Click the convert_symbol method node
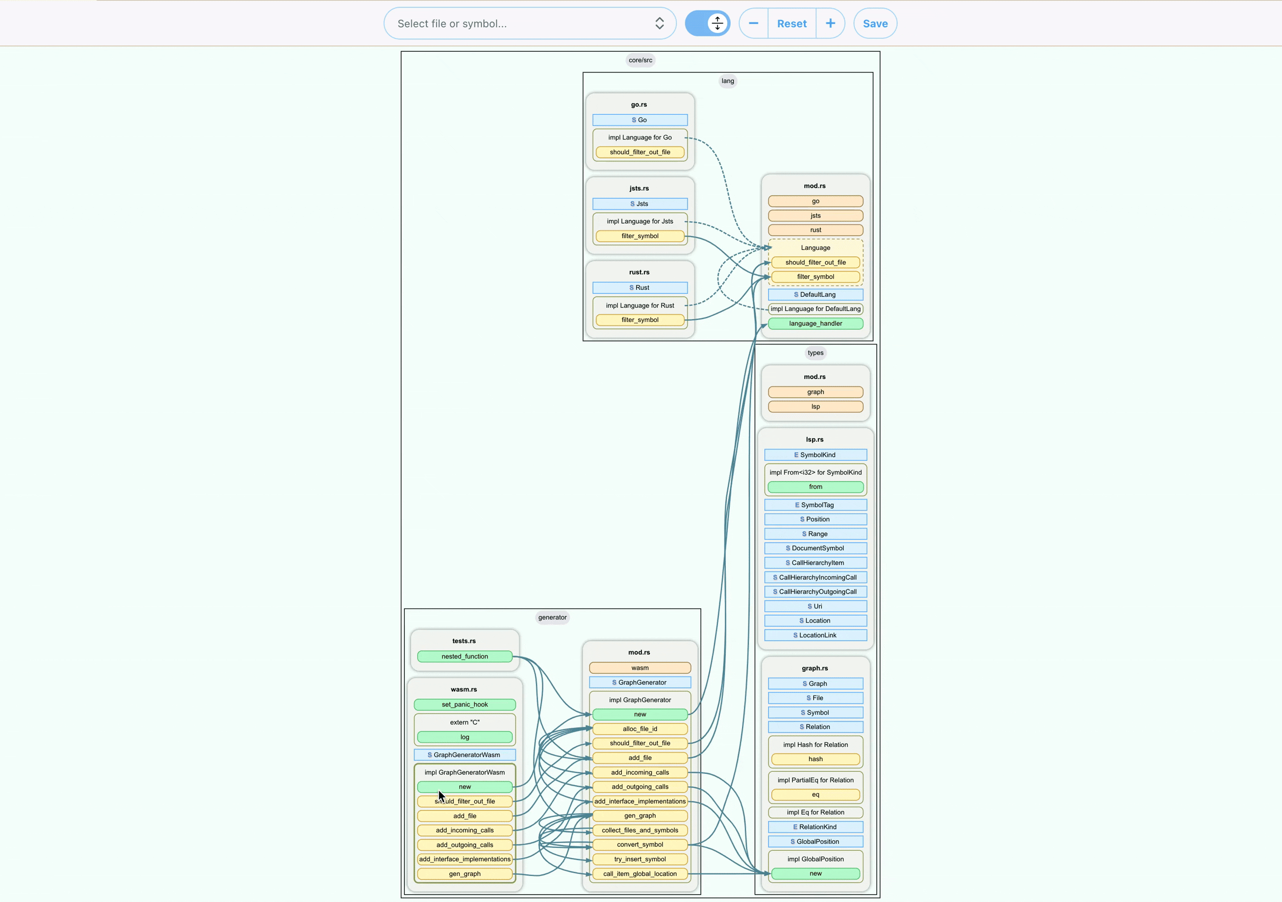 (x=640, y=844)
